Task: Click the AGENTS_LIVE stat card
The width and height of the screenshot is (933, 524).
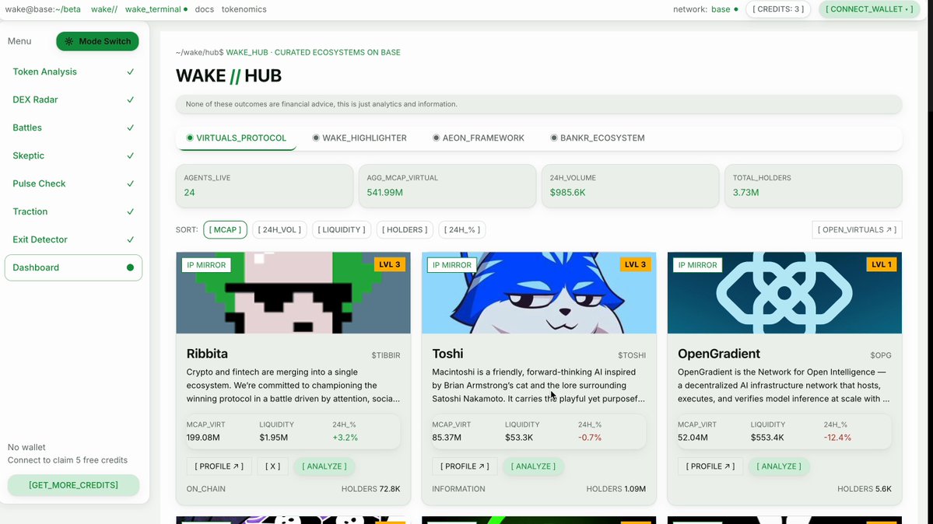Action: (265, 186)
